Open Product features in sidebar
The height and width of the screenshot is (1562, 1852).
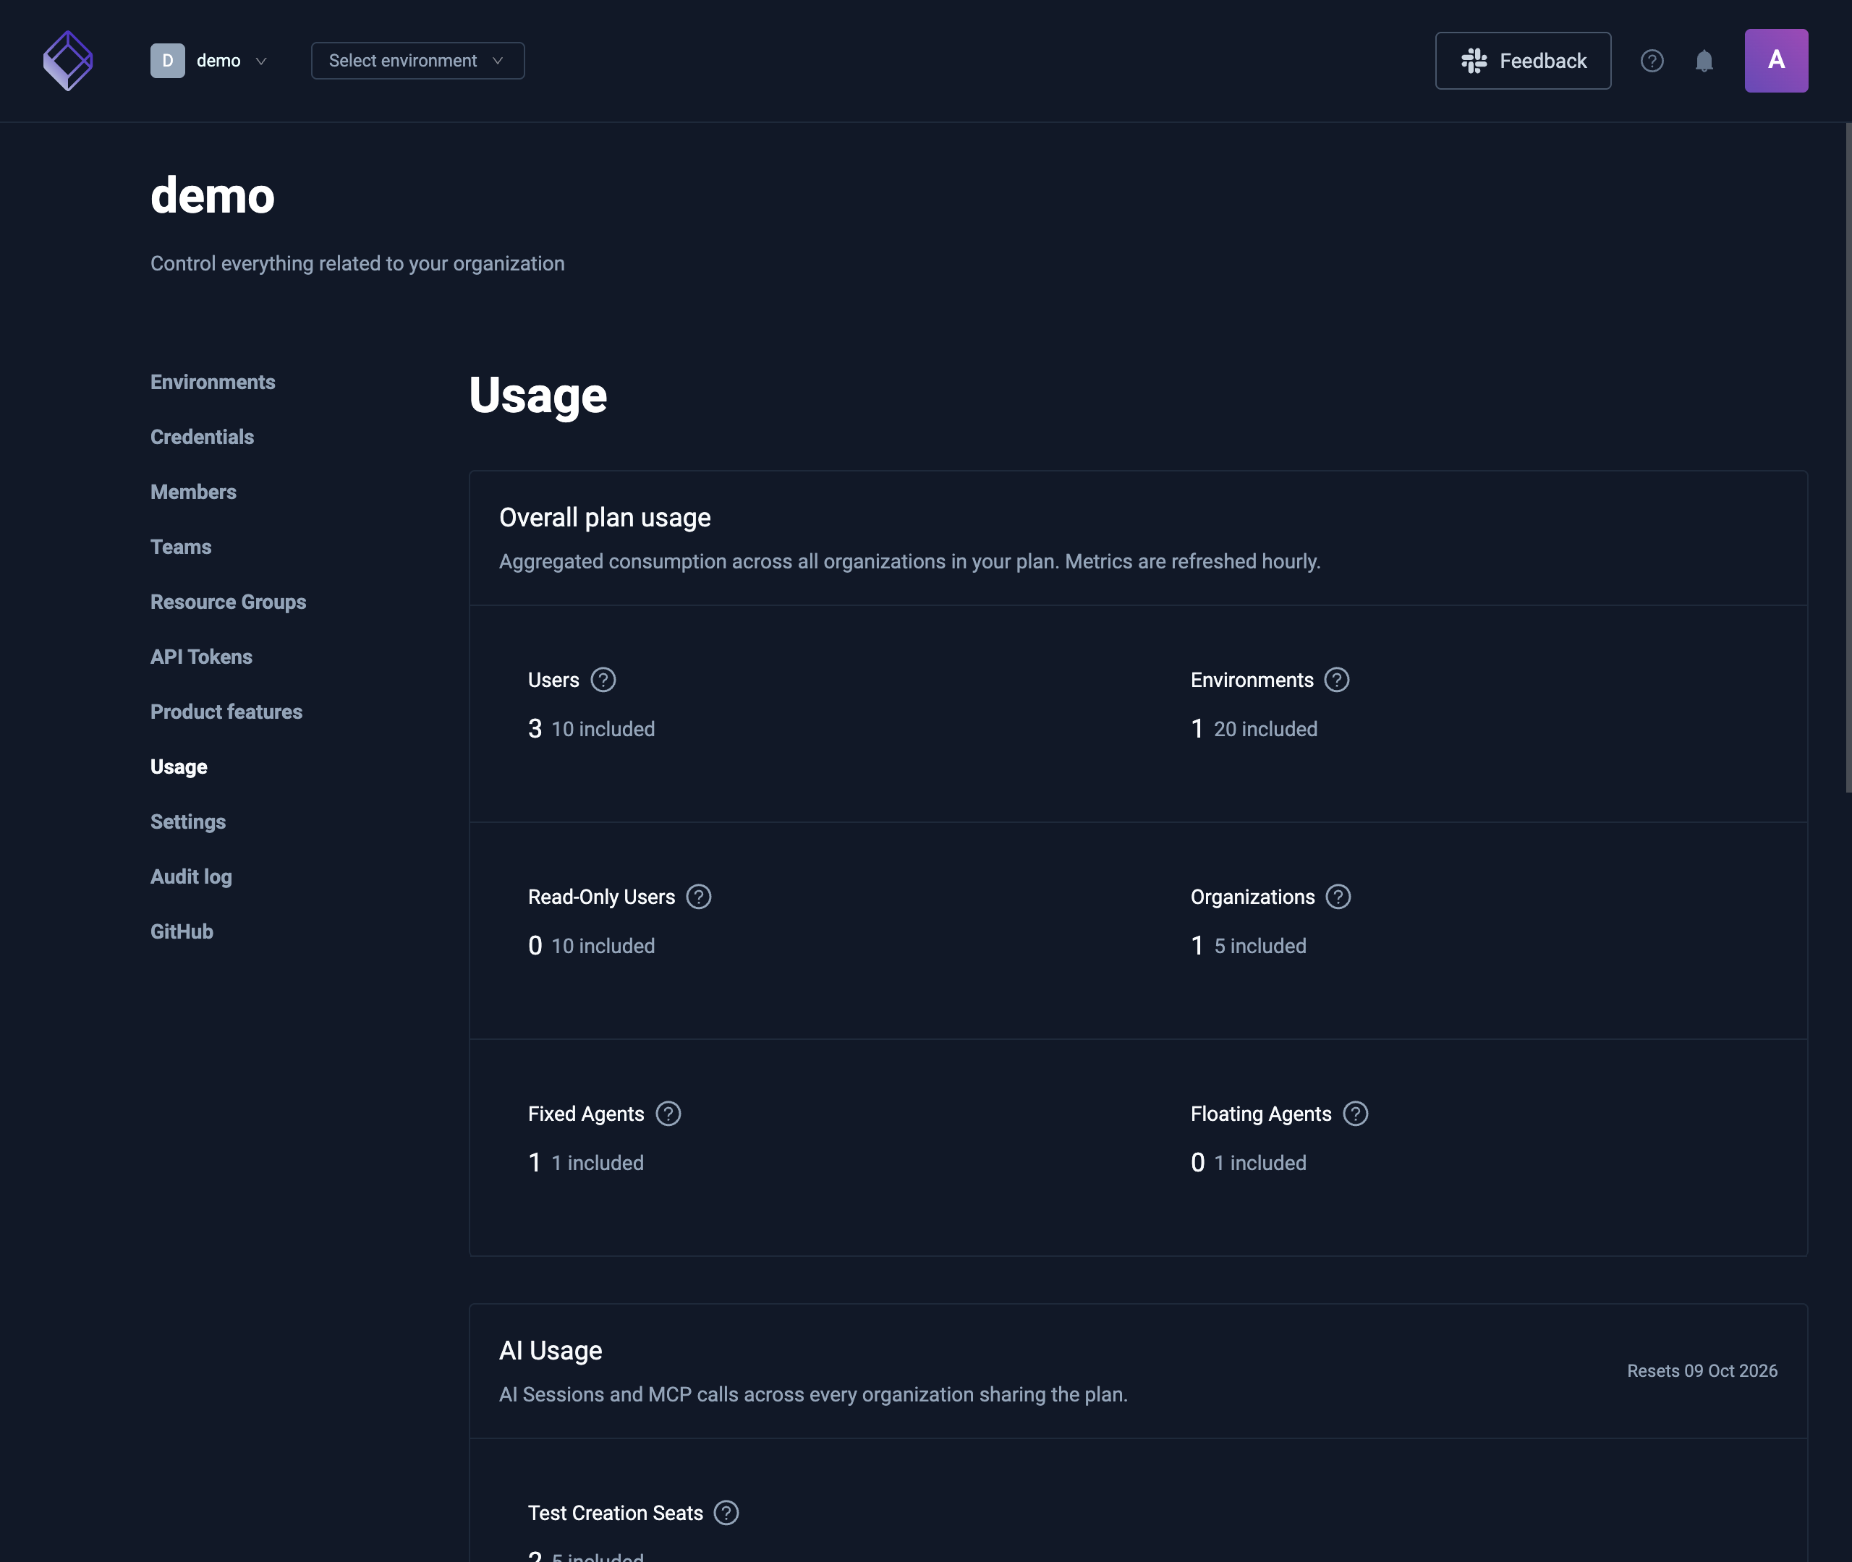pyautogui.click(x=226, y=711)
